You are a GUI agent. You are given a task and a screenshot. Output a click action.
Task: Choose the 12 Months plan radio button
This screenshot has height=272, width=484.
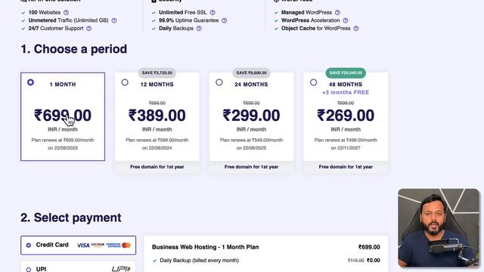point(125,82)
